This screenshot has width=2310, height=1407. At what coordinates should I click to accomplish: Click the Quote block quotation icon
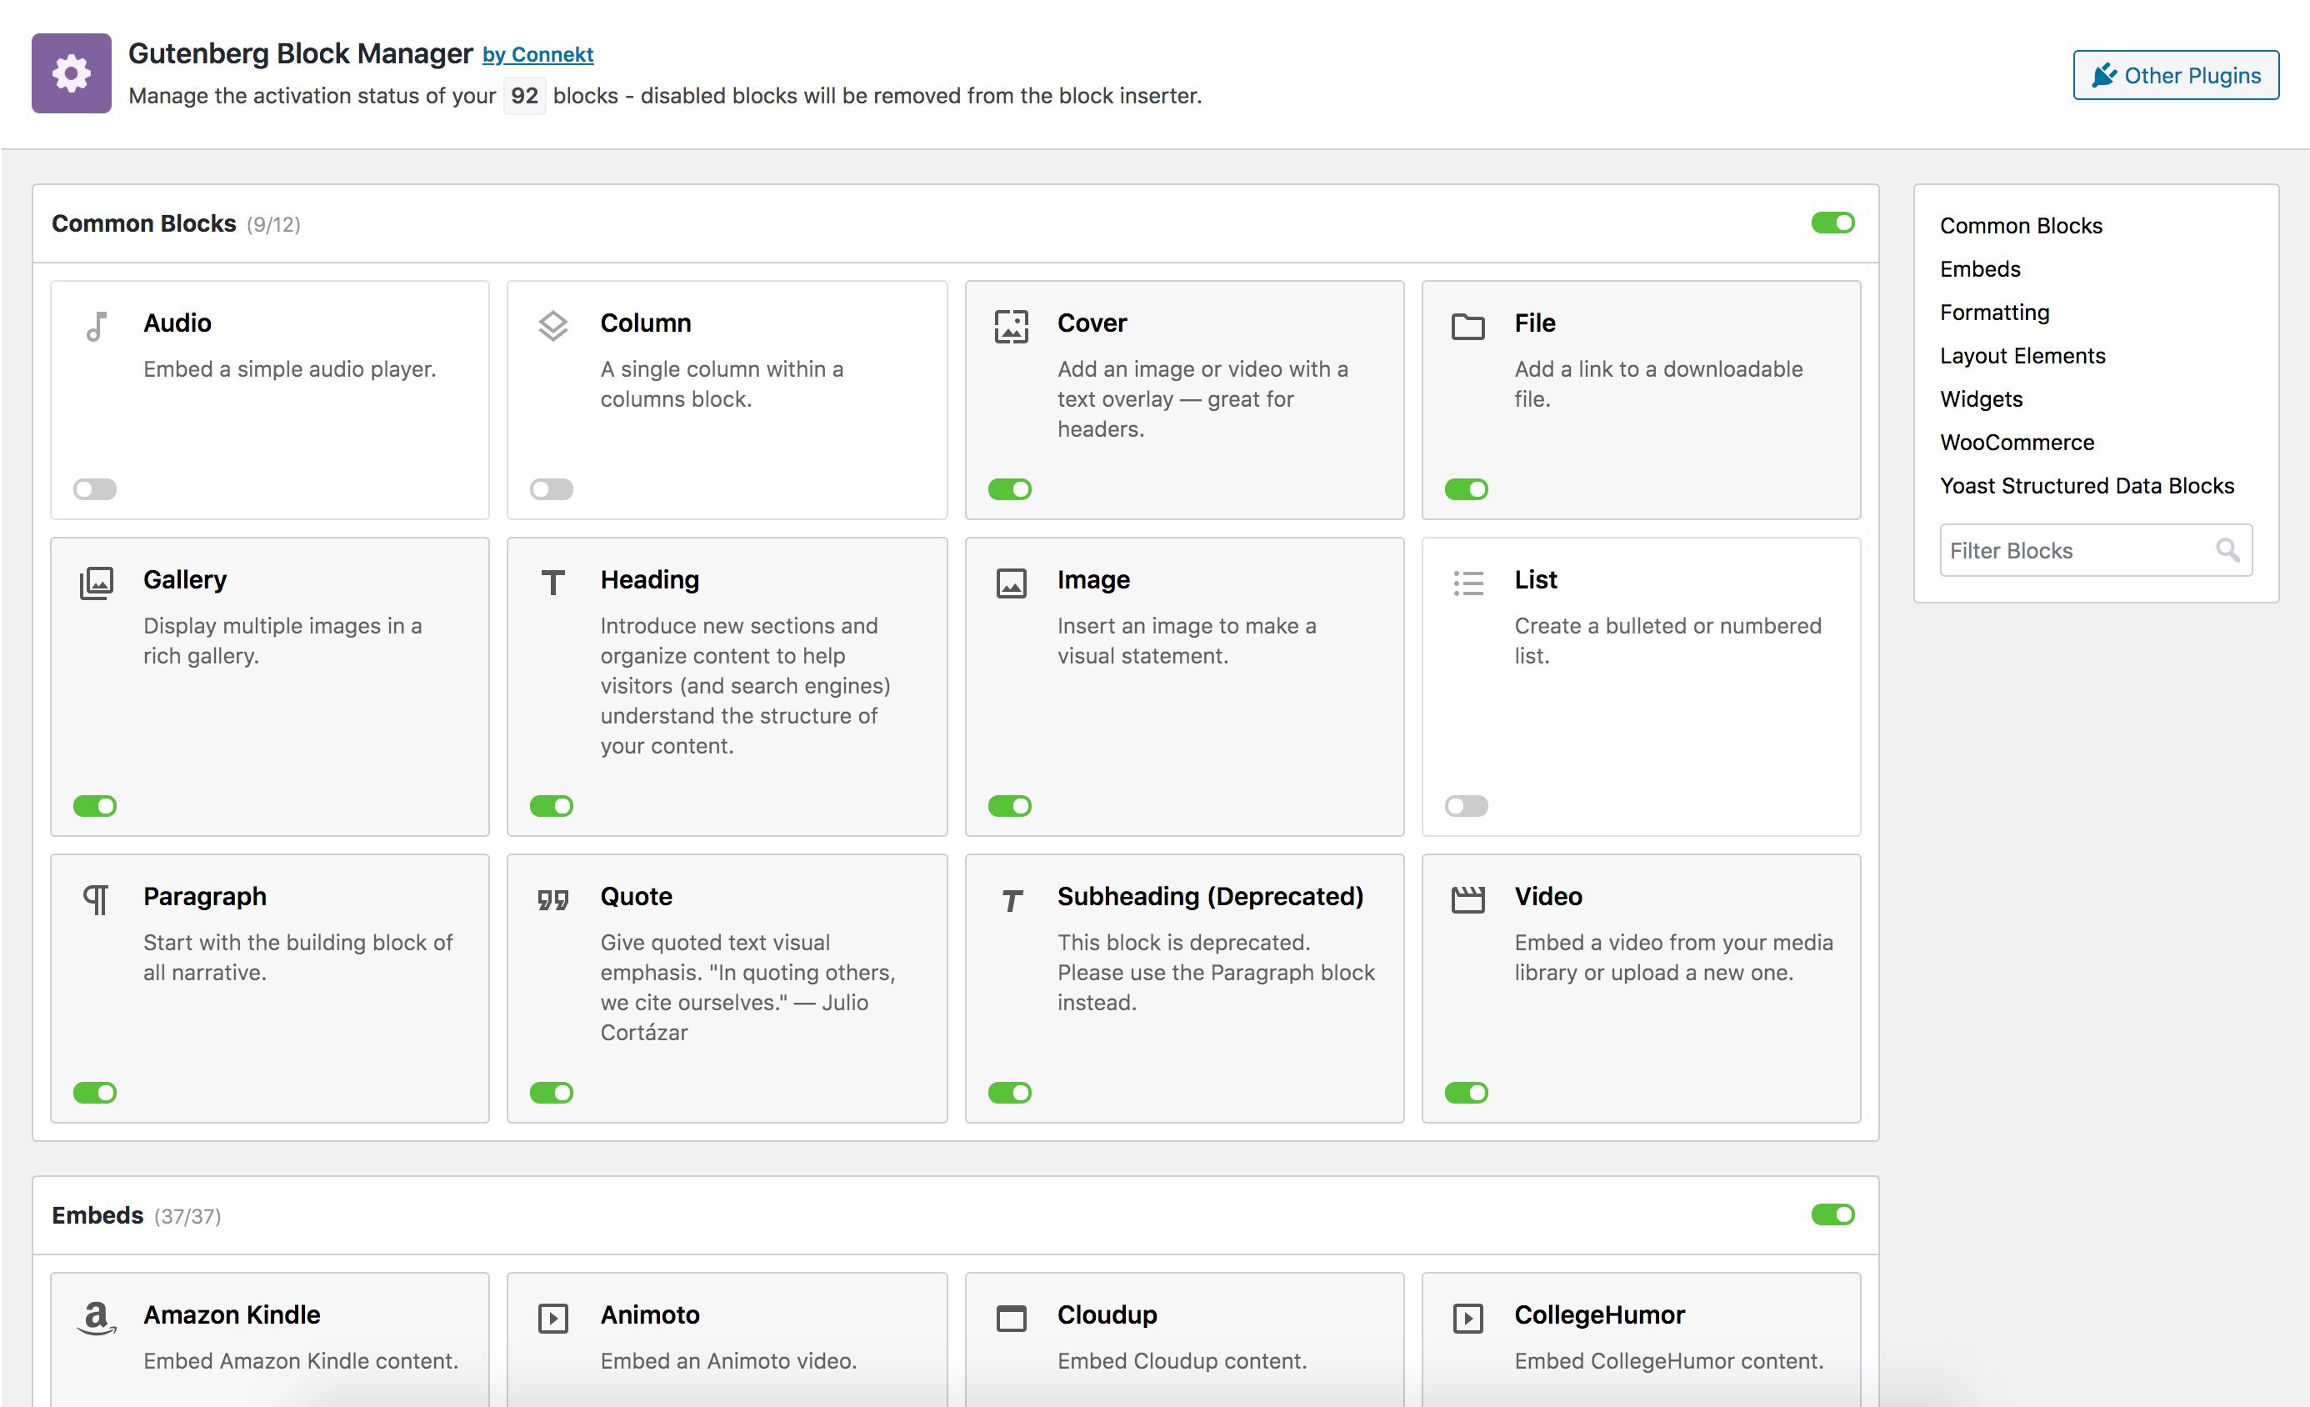coord(552,899)
